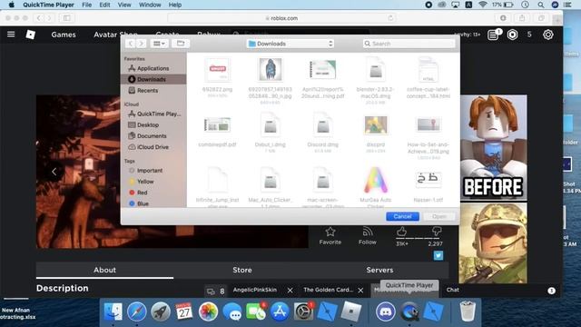Viewport: 581px width, 327px height.
Task: Switch to the Store tab
Action: (242, 270)
